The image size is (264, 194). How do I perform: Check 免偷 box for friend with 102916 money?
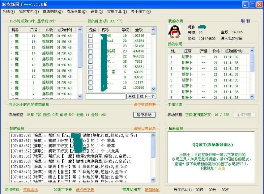[90, 36]
